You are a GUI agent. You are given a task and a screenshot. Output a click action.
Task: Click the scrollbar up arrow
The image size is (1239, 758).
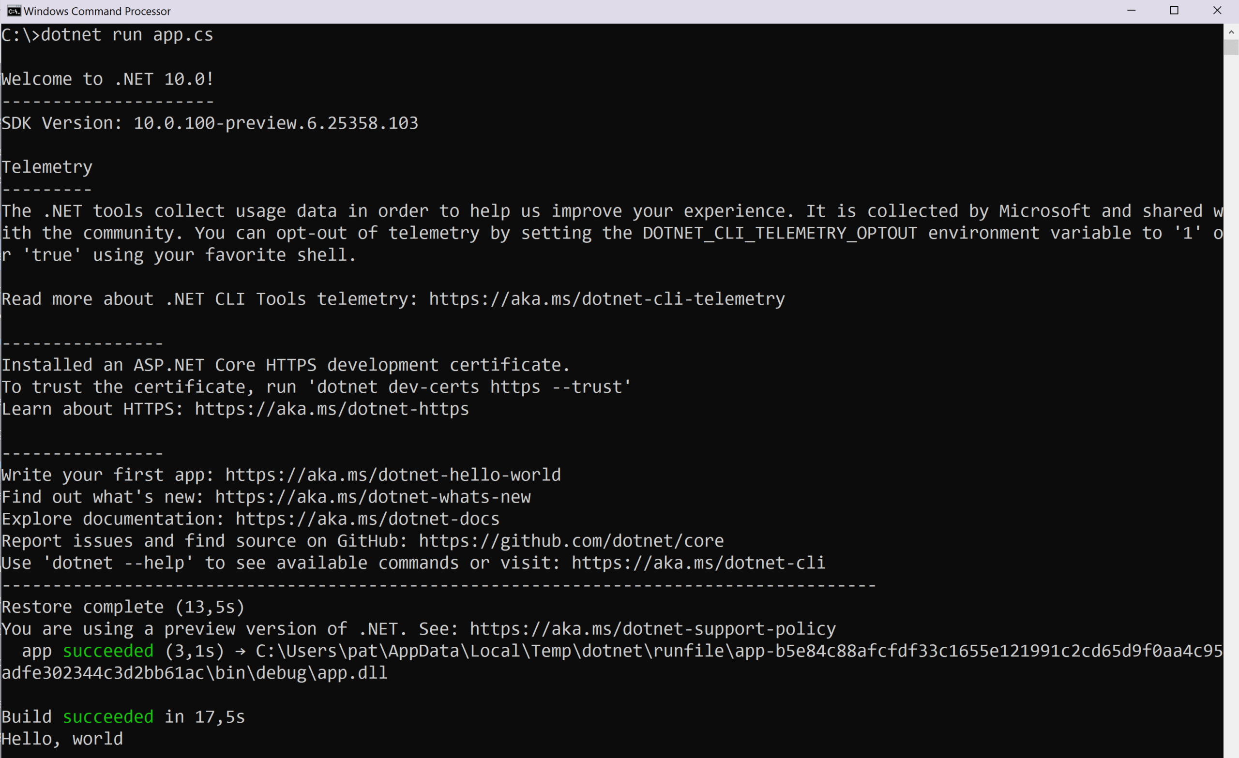[1231, 31]
